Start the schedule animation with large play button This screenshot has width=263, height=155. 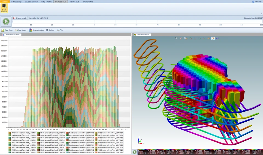(x=6, y=21)
